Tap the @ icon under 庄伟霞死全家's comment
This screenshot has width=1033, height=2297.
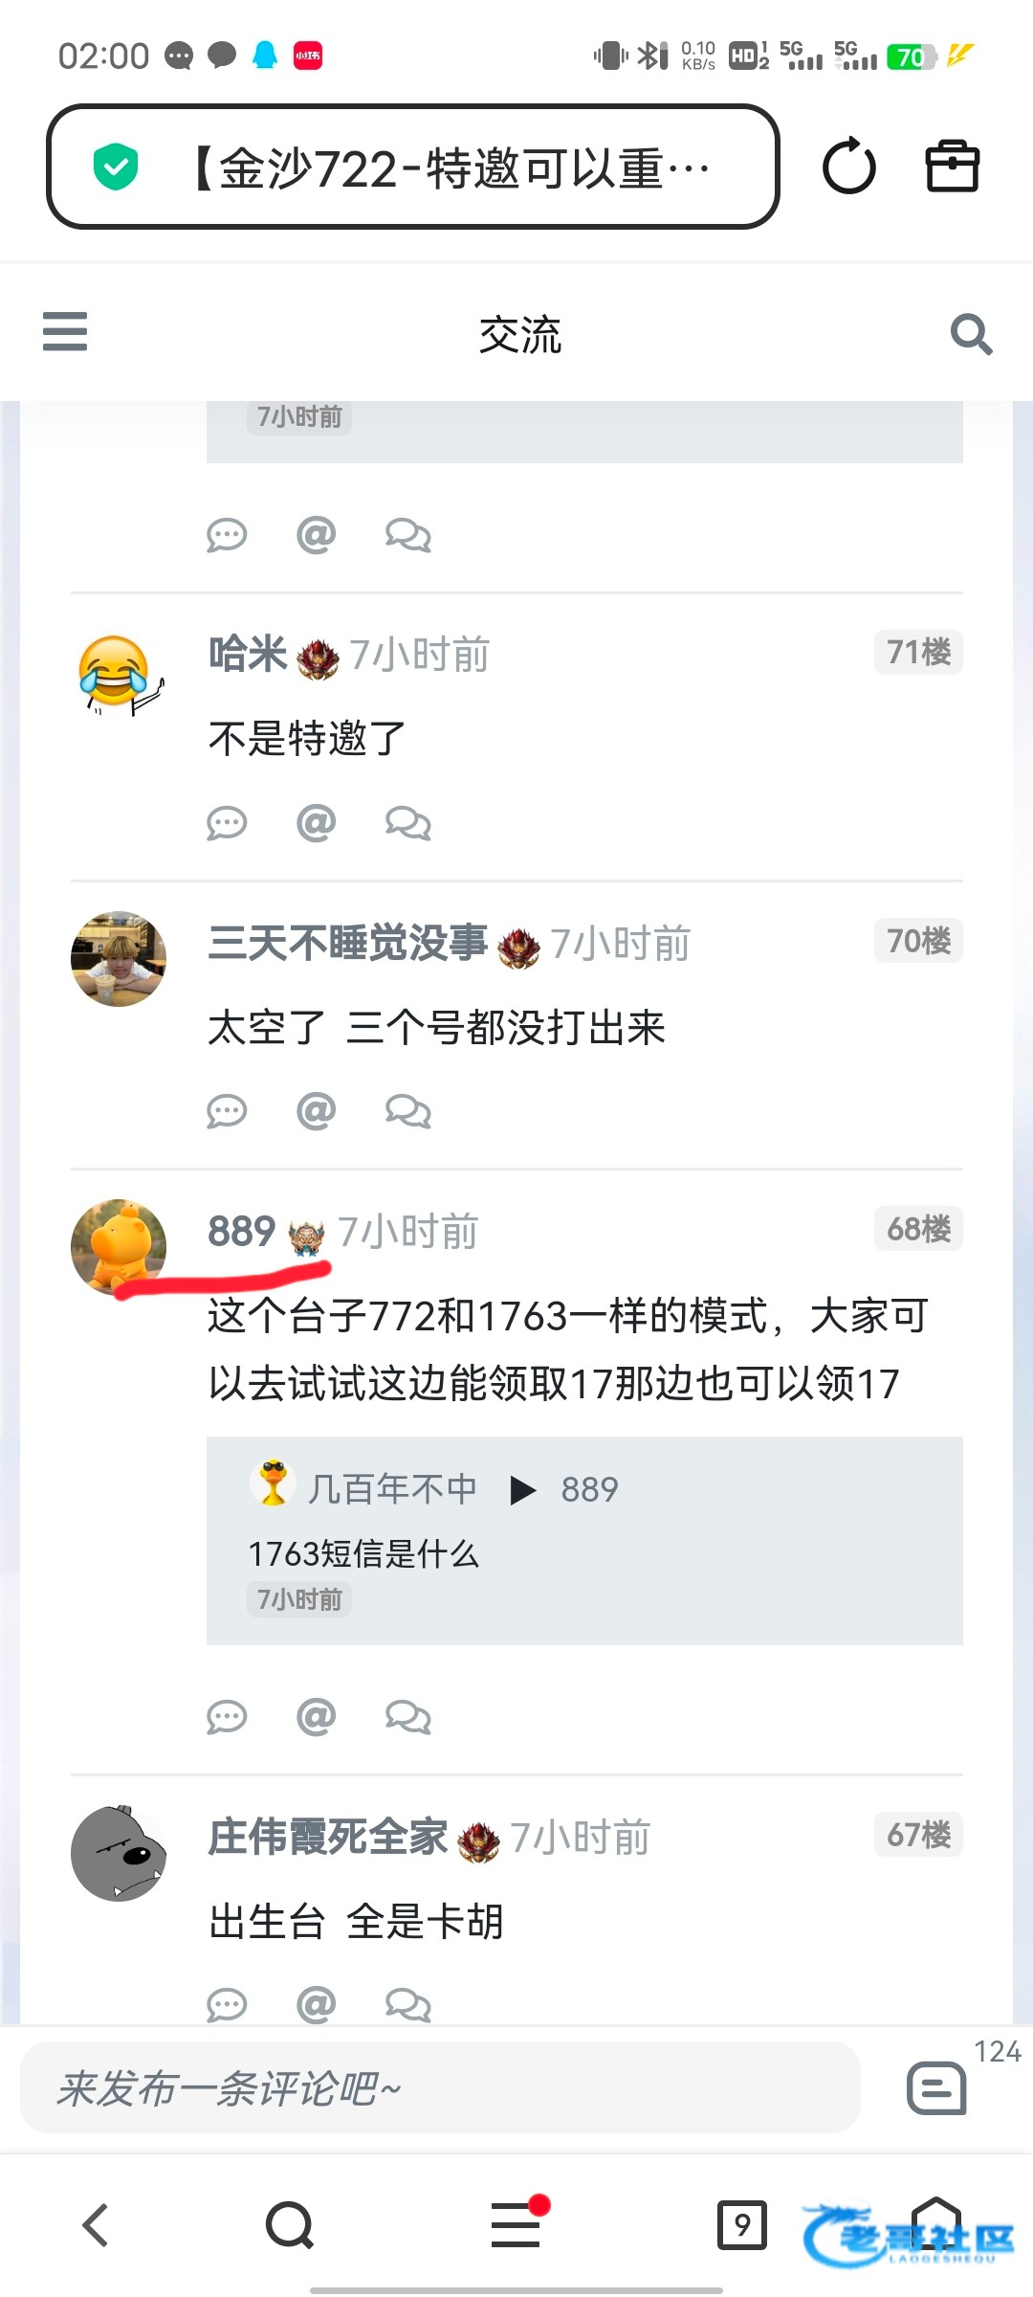pos(316,2002)
